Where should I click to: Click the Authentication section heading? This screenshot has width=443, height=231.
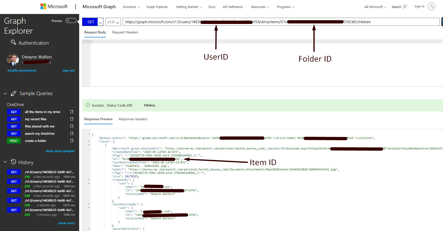pyautogui.click(x=34, y=43)
